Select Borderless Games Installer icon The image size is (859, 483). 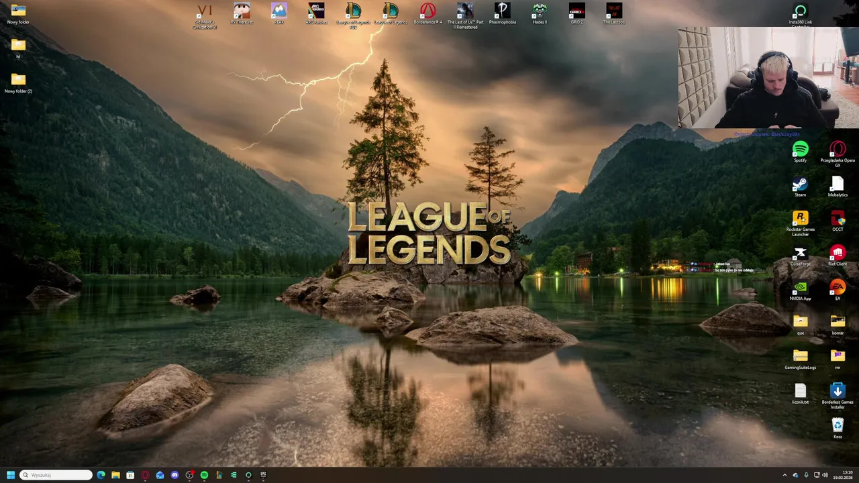pyautogui.click(x=838, y=396)
